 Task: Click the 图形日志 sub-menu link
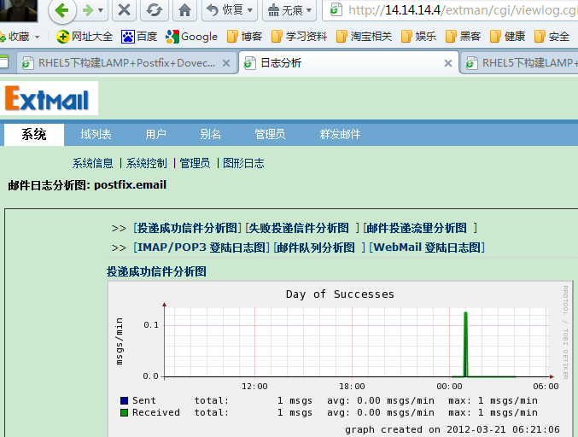243,163
